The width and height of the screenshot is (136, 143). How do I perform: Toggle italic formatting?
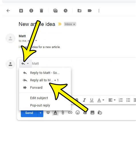click(84, 100)
